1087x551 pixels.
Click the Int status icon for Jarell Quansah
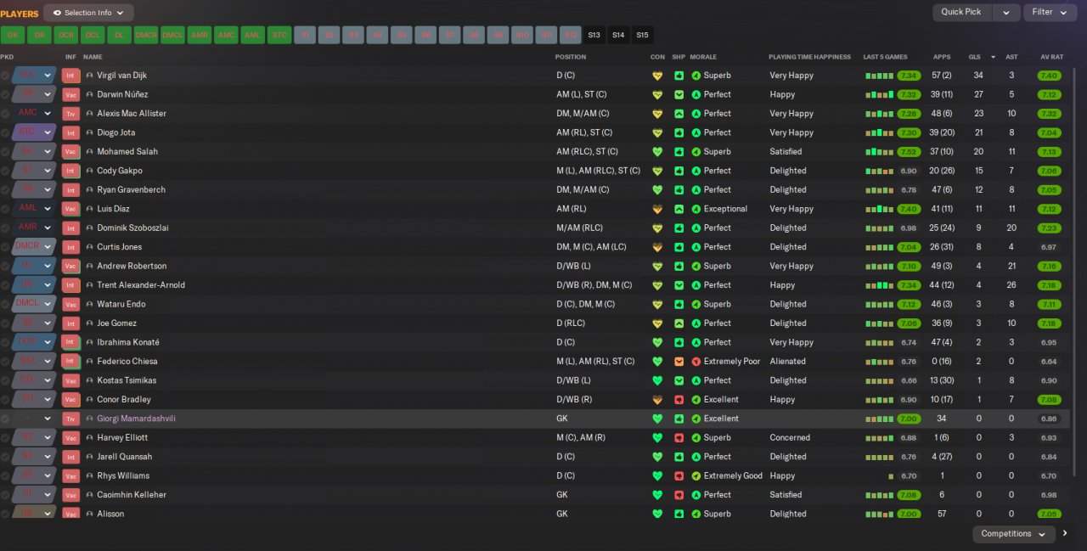(x=71, y=457)
